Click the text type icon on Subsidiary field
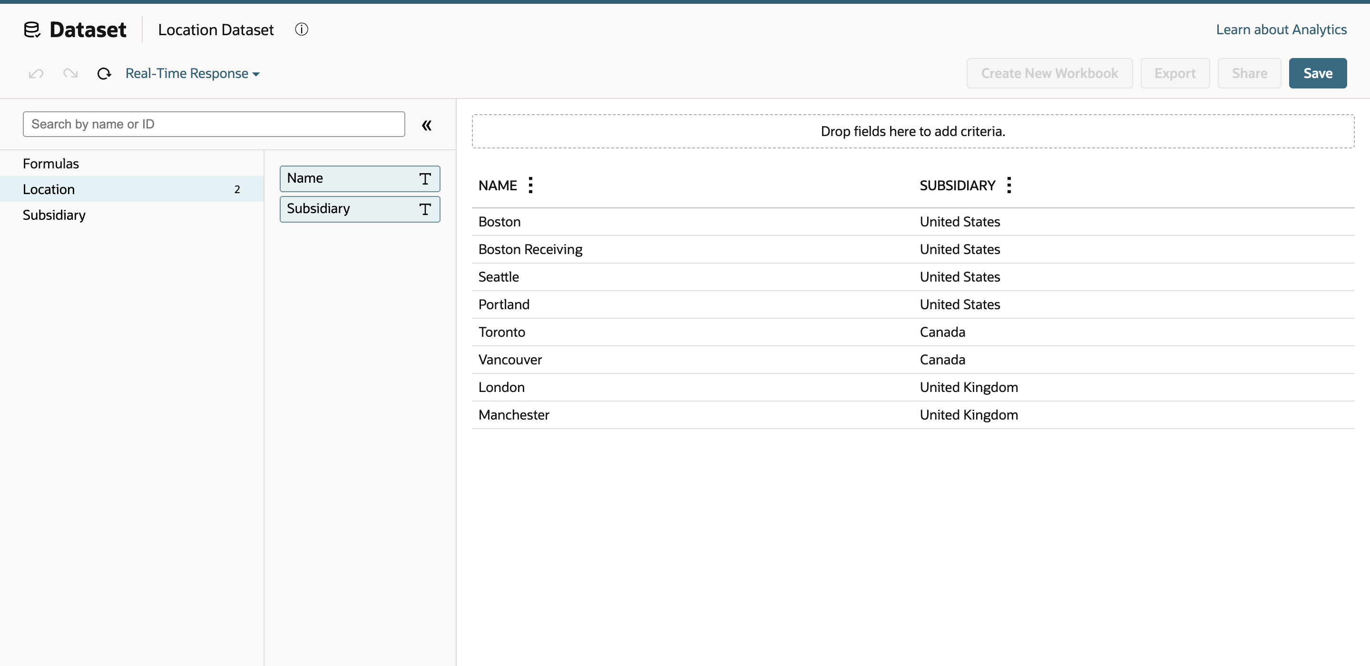The width and height of the screenshot is (1370, 666). coord(425,209)
